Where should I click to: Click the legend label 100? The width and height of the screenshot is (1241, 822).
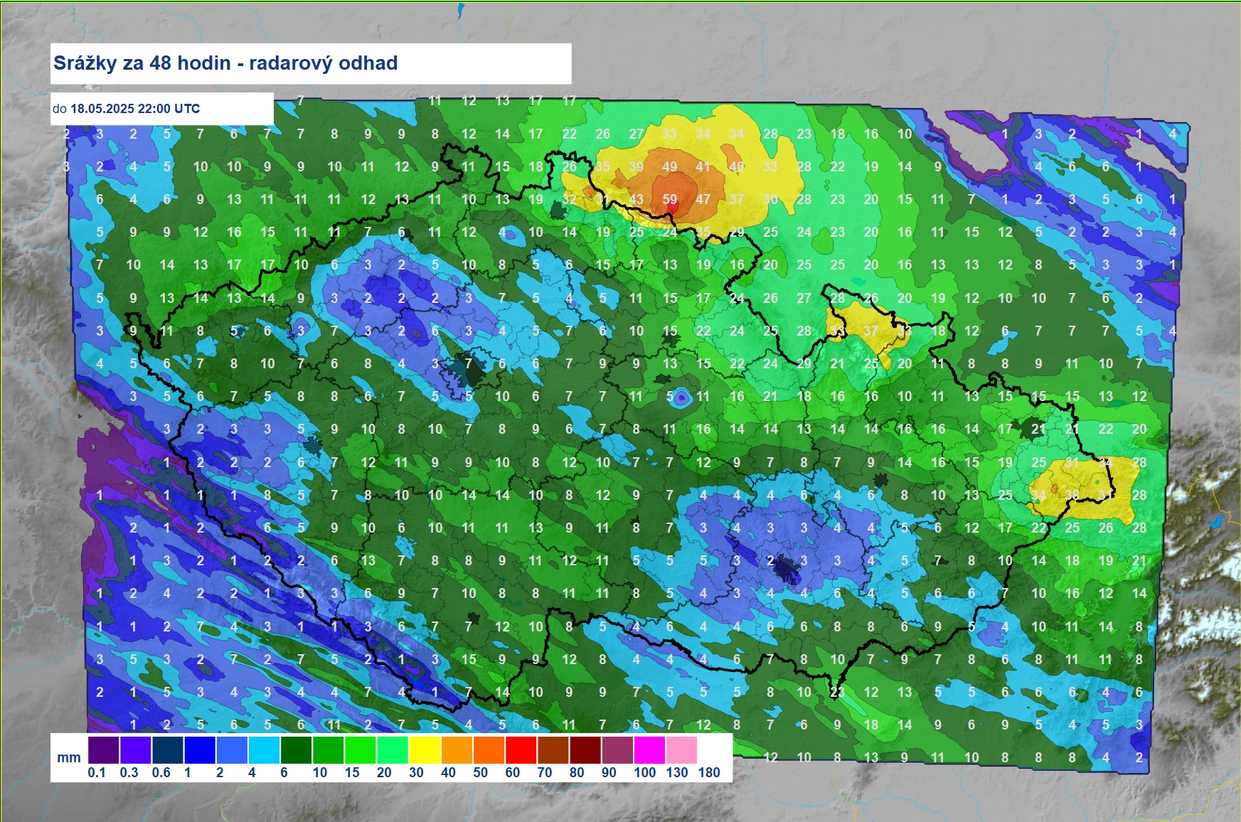644,772
